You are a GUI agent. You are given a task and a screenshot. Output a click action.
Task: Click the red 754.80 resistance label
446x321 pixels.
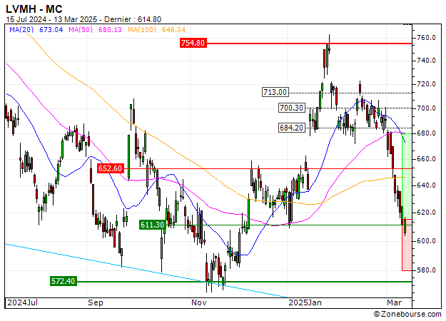pyautogui.click(x=193, y=43)
